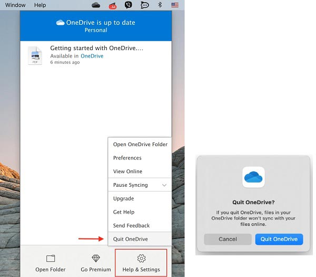Open the chat bubble menu bar icon
Image resolution: width=316 pixels, height=277 pixels.
click(x=145, y=5)
